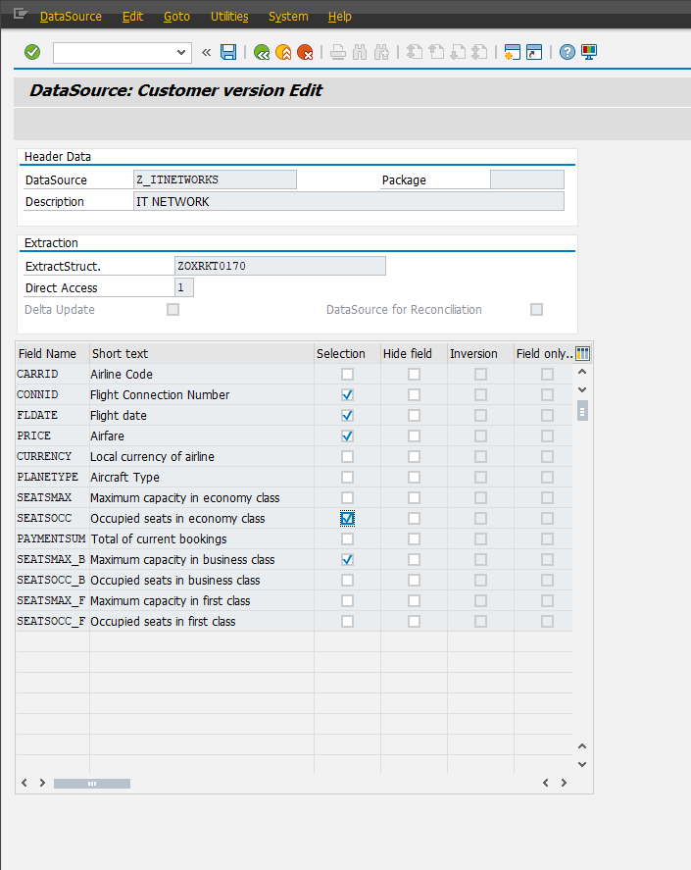Click the green Back arrow icon
Image resolution: width=691 pixels, height=870 pixels.
261,52
